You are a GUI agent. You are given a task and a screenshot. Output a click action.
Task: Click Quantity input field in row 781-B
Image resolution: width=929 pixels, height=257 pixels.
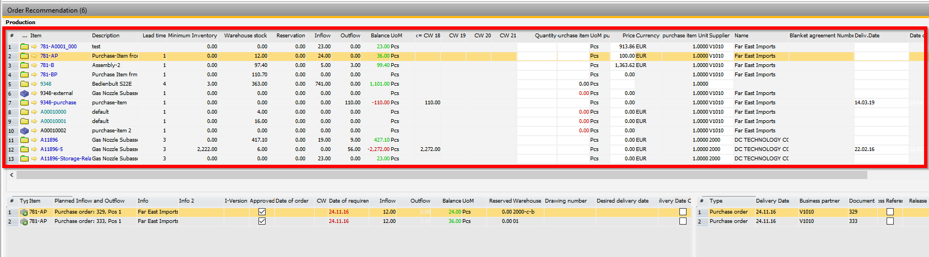[536, 65]
